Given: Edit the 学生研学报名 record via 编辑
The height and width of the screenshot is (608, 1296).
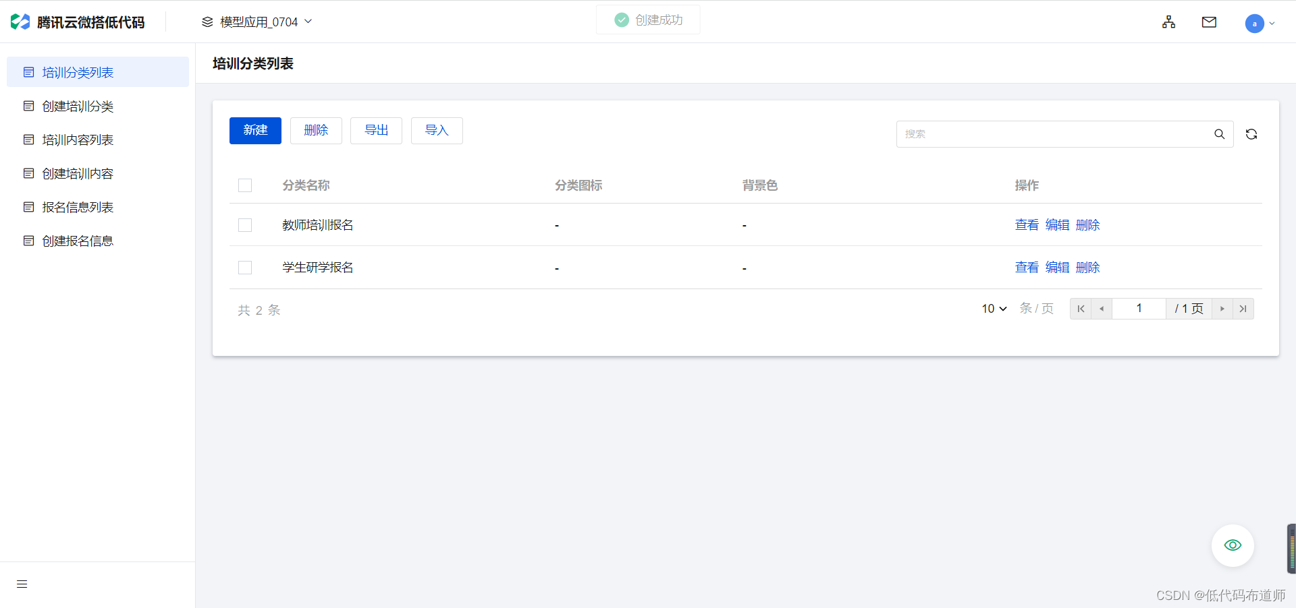Looking at the screenshot, I should point(1057,268).
